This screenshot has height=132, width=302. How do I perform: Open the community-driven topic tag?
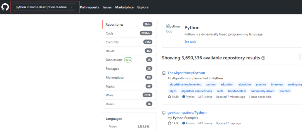(263, 91)
